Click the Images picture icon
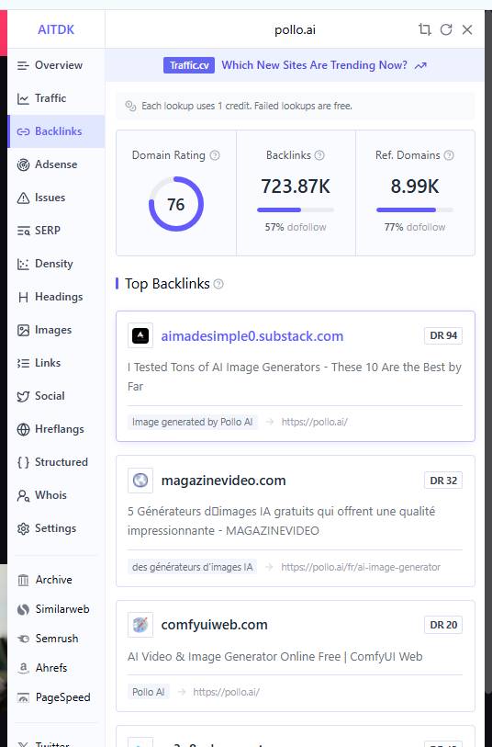This screenshot has height=747, width=492. click(x=23, y=330)
